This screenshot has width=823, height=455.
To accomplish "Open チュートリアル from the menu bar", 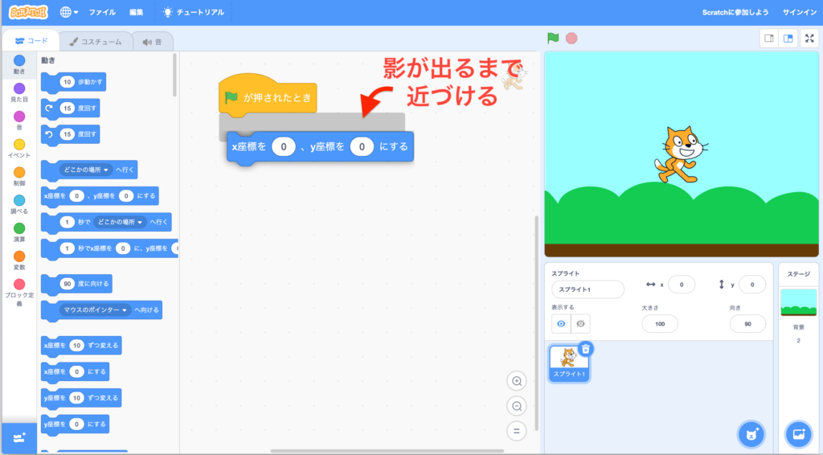I will [194, 12].
